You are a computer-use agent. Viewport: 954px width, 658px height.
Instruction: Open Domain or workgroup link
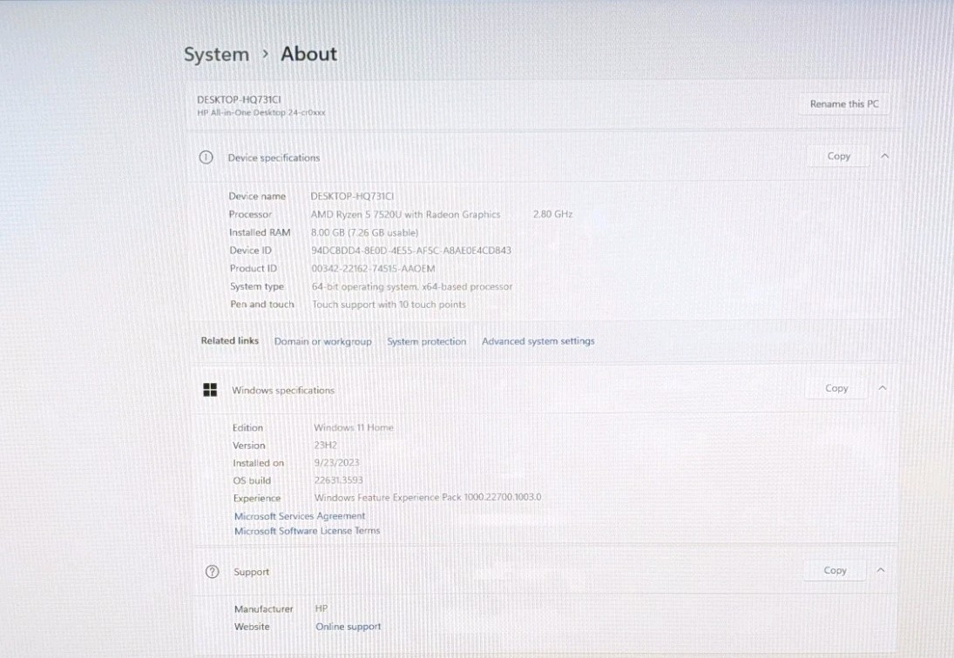point(322,341)
